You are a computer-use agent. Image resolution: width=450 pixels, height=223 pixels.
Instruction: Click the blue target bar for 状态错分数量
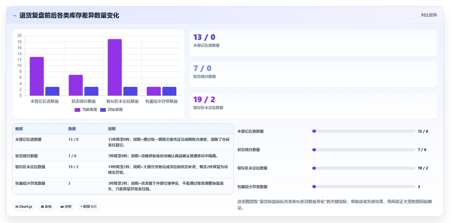tap(91, 91)
